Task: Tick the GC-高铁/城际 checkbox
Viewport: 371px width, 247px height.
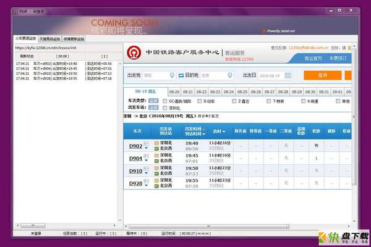Action: 165,101
